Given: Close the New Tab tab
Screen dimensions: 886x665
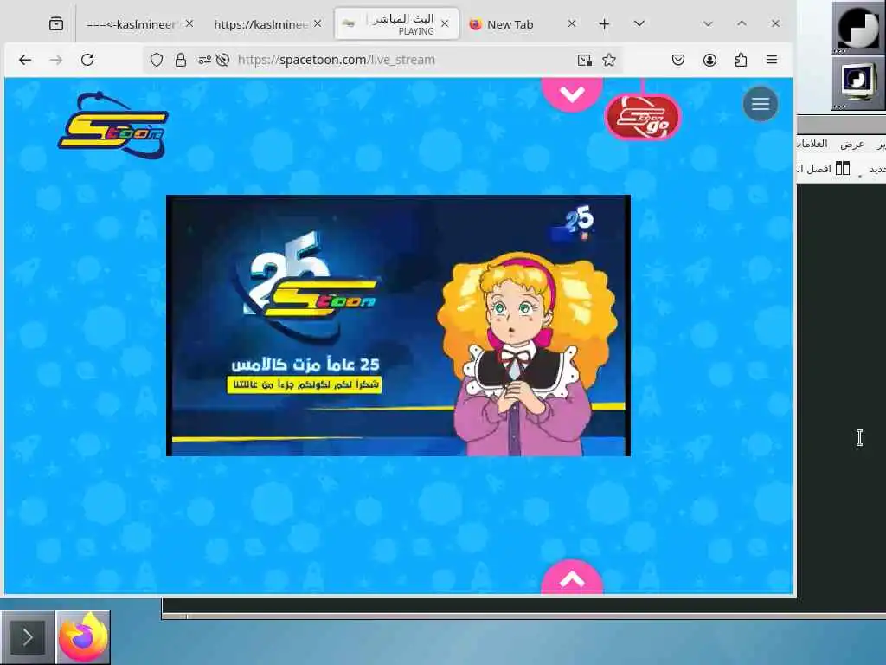Looking at the screenshot, I should tap(572, 23).
